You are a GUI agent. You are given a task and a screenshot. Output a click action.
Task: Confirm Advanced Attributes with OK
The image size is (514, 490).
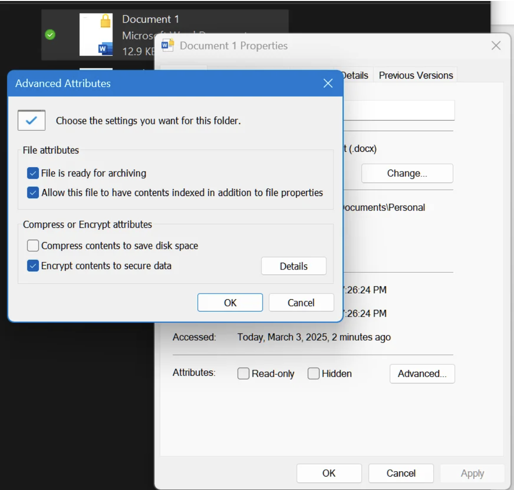click(x=230, y=303)
